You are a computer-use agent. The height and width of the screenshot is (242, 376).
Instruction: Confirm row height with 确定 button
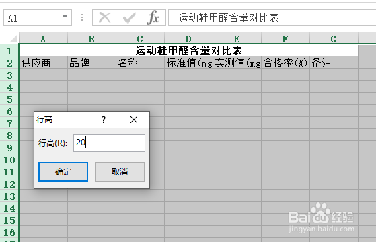63,171
